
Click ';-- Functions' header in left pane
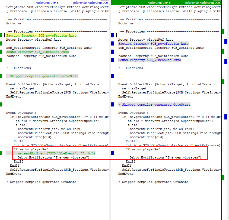tap(56, 68)
